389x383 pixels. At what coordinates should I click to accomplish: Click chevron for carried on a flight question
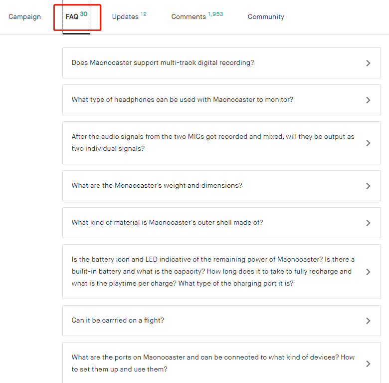click(x=368, y=321)
